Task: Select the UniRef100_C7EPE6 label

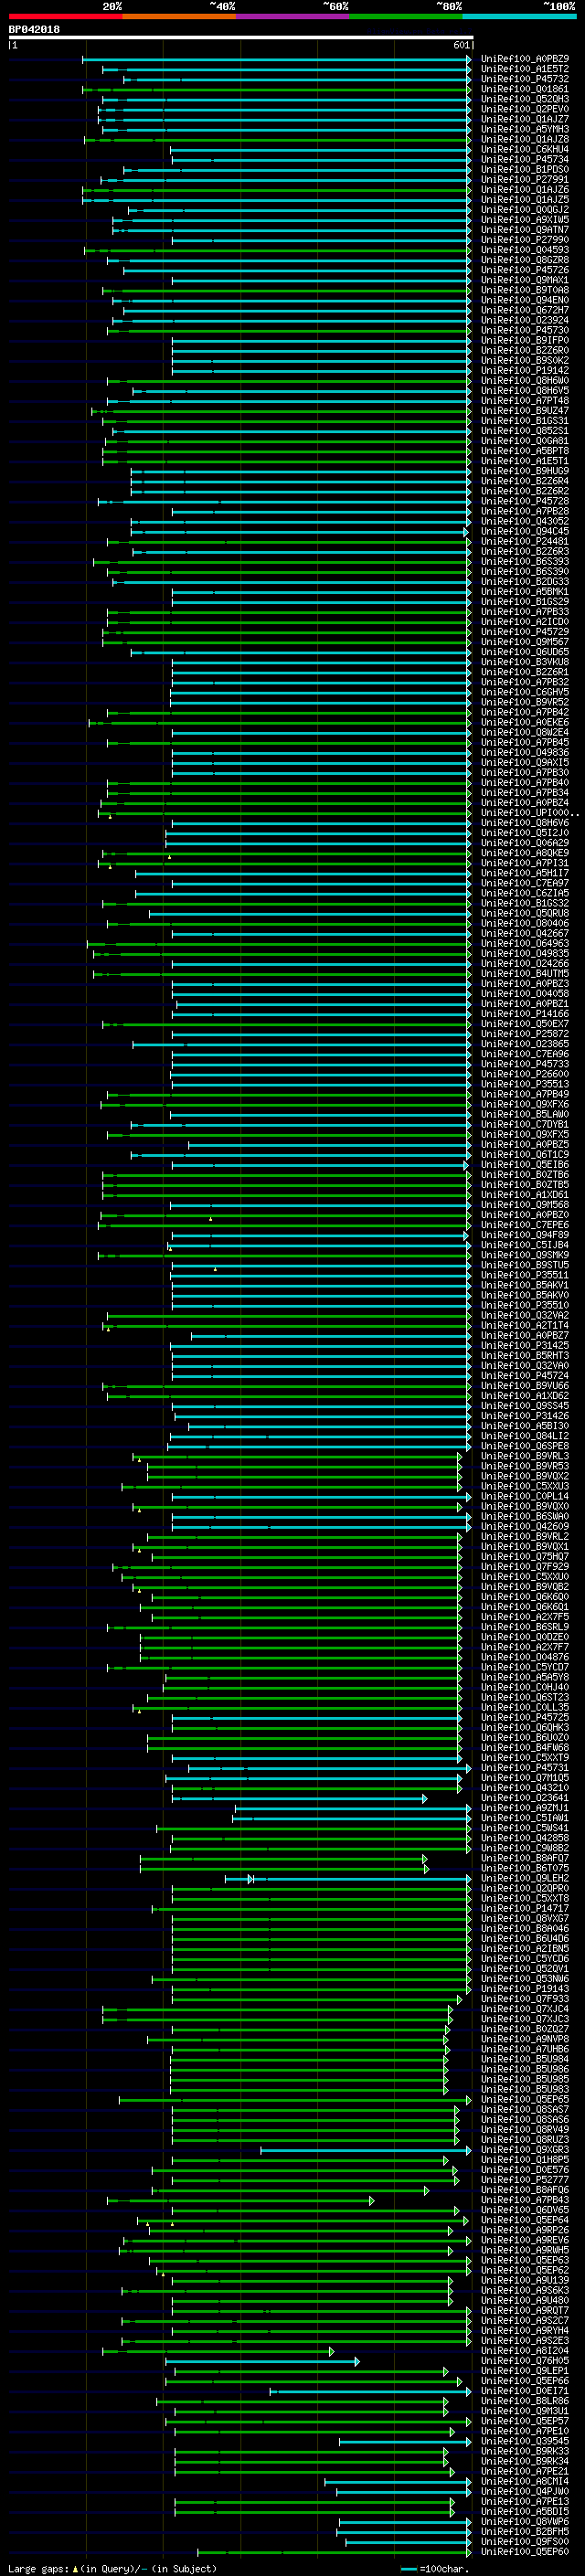Action: (525, 1225)
